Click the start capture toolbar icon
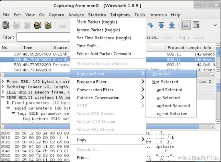This screenshot has width=221, height=162. pos(27,25)
